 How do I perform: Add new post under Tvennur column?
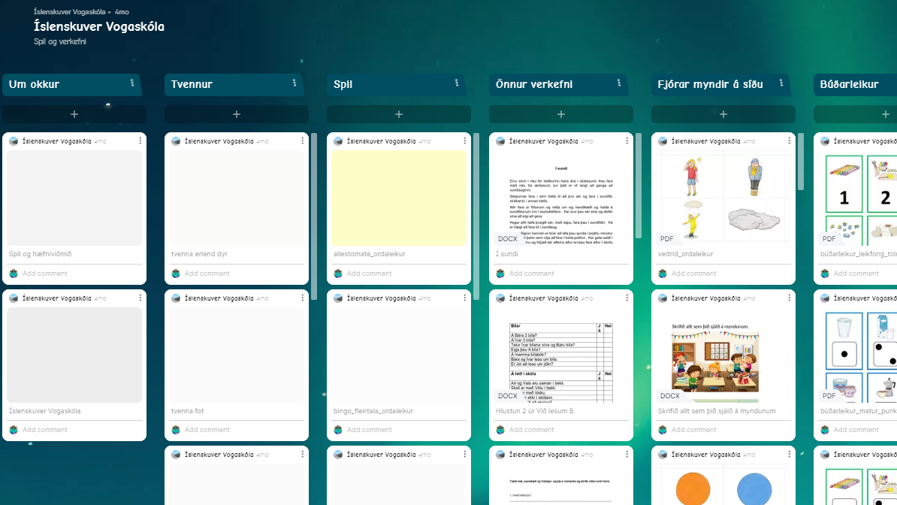[237, 114]
